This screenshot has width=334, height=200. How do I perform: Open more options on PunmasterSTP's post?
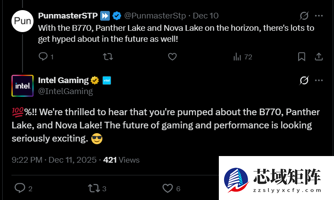(319, 16)
